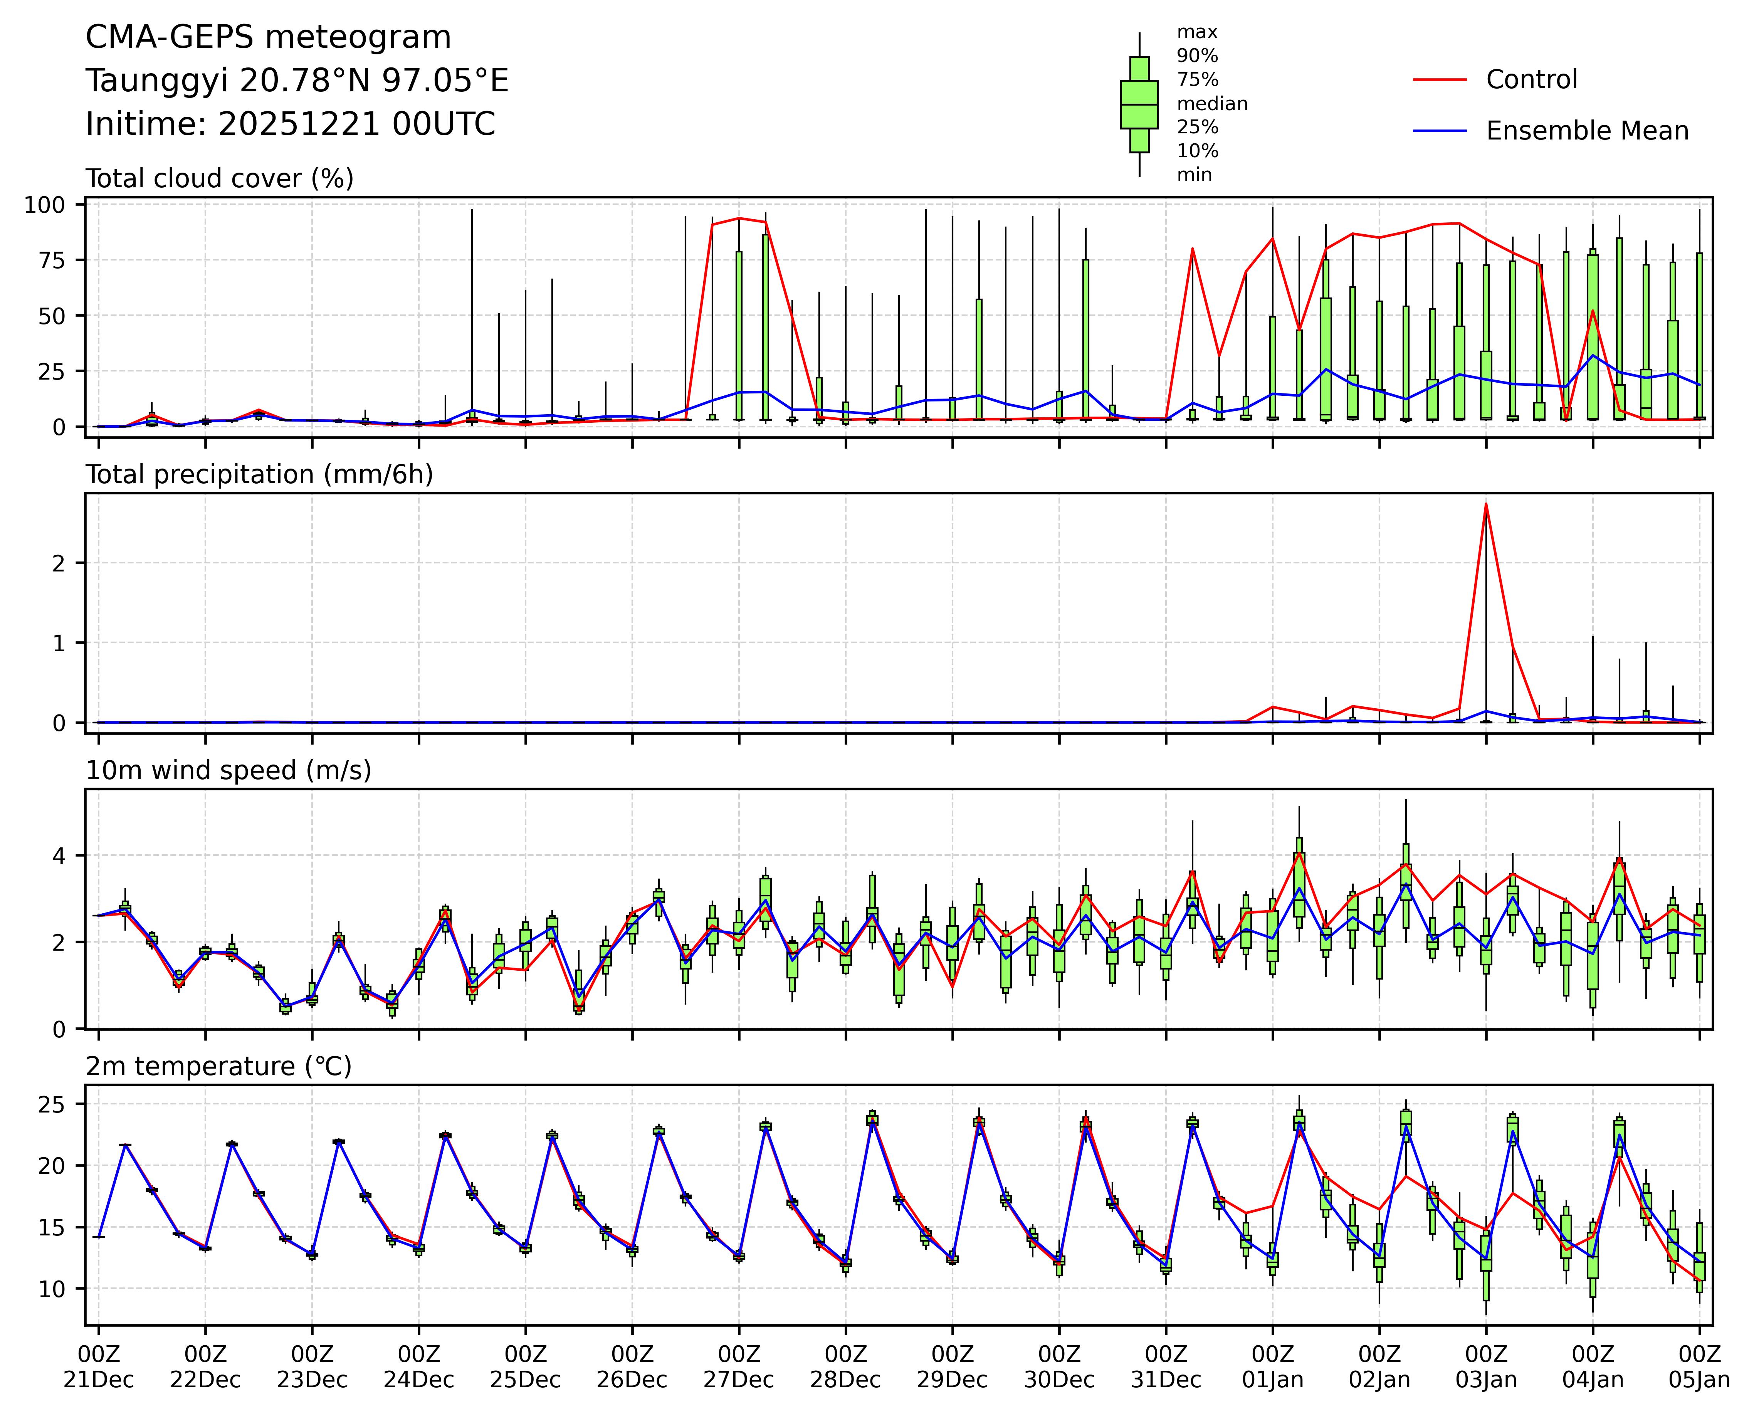Click the '10m wind speed (m/s)' panel title
Viewport: 1754px width, 1415px height.
point(228,770)
